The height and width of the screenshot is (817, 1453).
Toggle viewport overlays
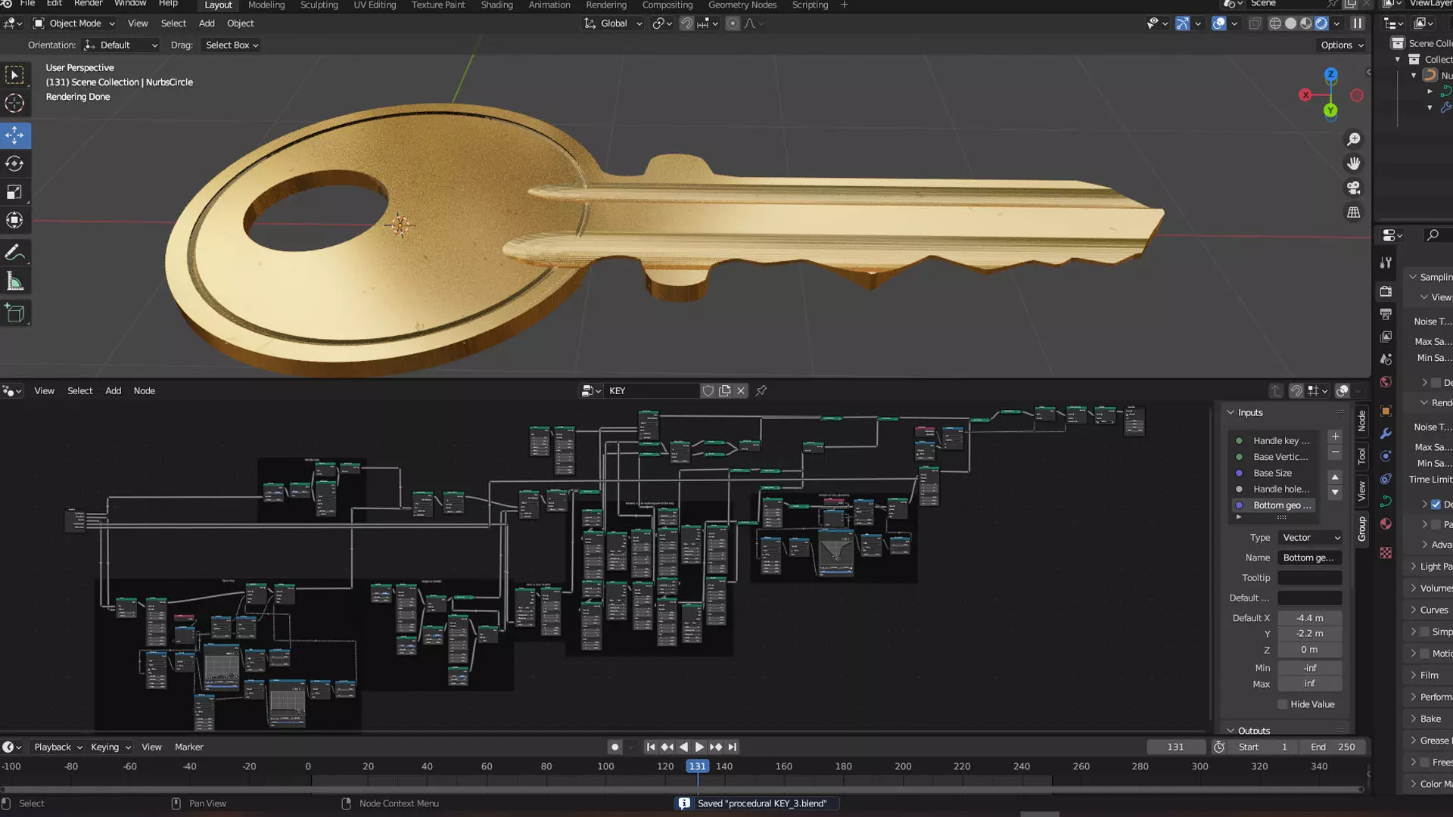(x=1218, y=23)
